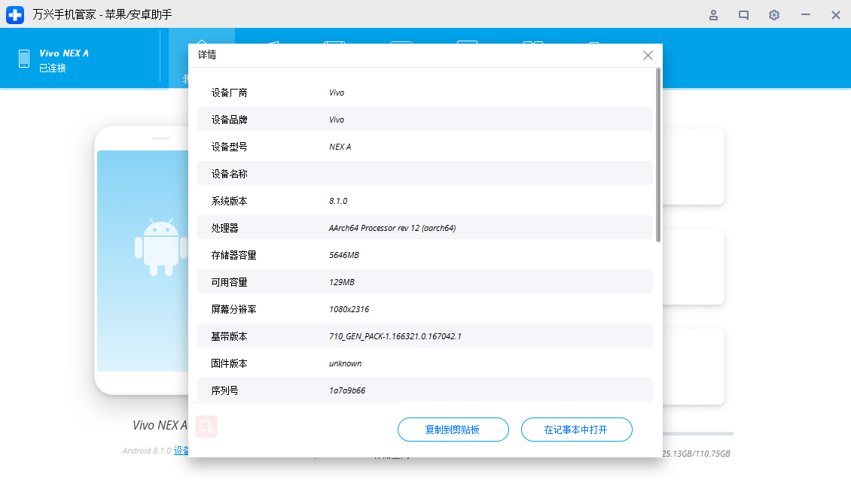Click the 基带版本 label
The height and width of the screenshot is (501, 851).
point(229,337)
